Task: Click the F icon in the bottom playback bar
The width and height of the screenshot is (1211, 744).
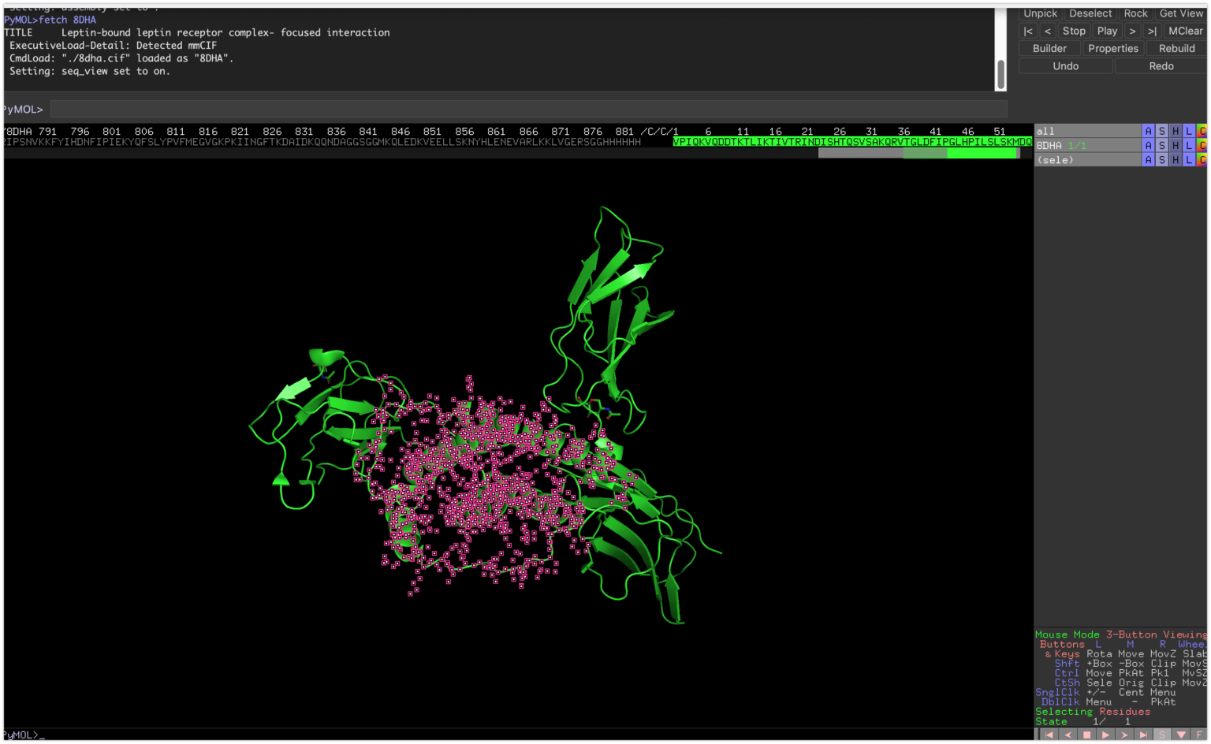Action: 1200,734
